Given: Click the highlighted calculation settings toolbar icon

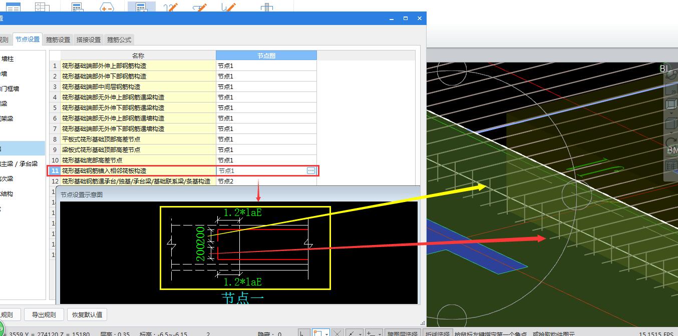Looking at the screenshot, I should [141, 6].
